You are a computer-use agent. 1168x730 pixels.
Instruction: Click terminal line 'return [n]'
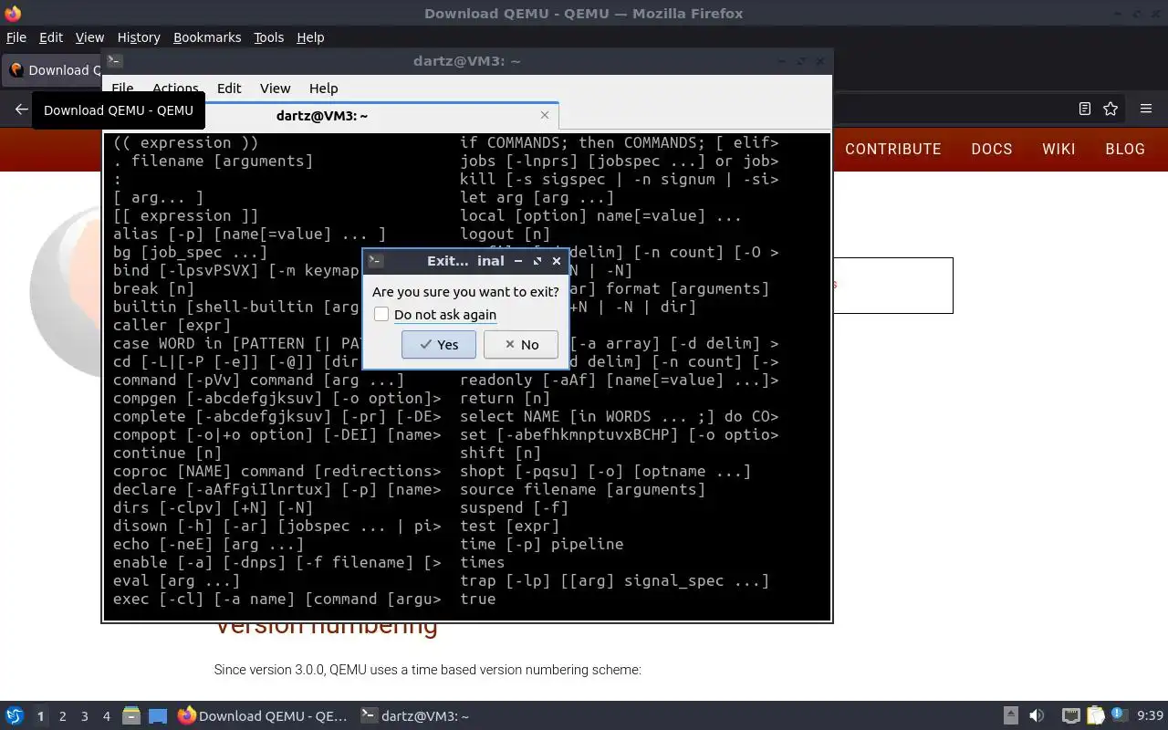coord(505,398)
